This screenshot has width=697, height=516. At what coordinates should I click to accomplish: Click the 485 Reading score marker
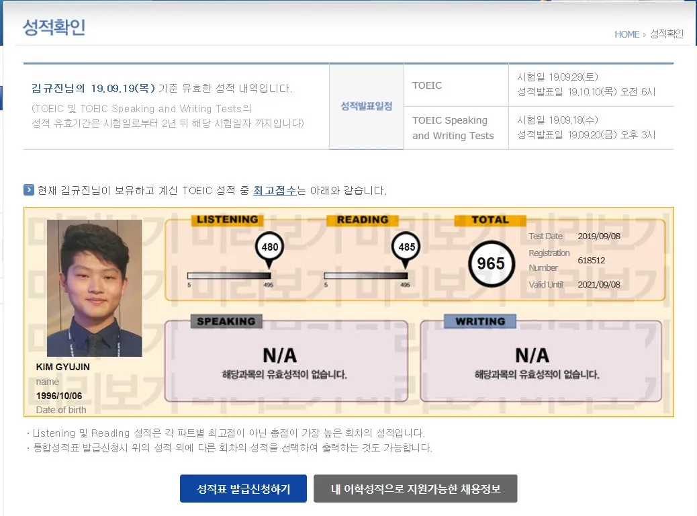click(404, 247)
